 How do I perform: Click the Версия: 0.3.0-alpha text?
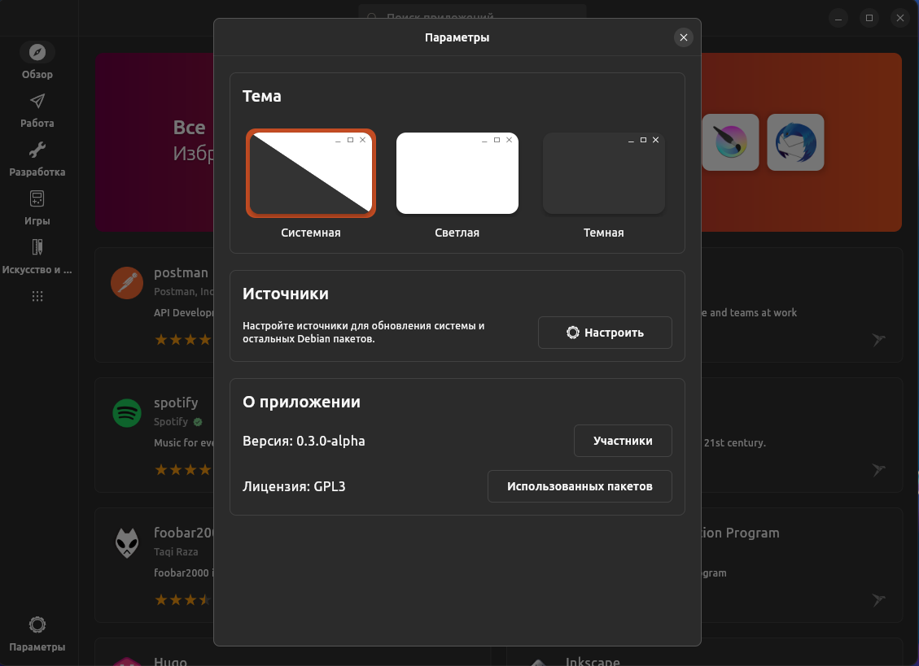coord(304,441)
